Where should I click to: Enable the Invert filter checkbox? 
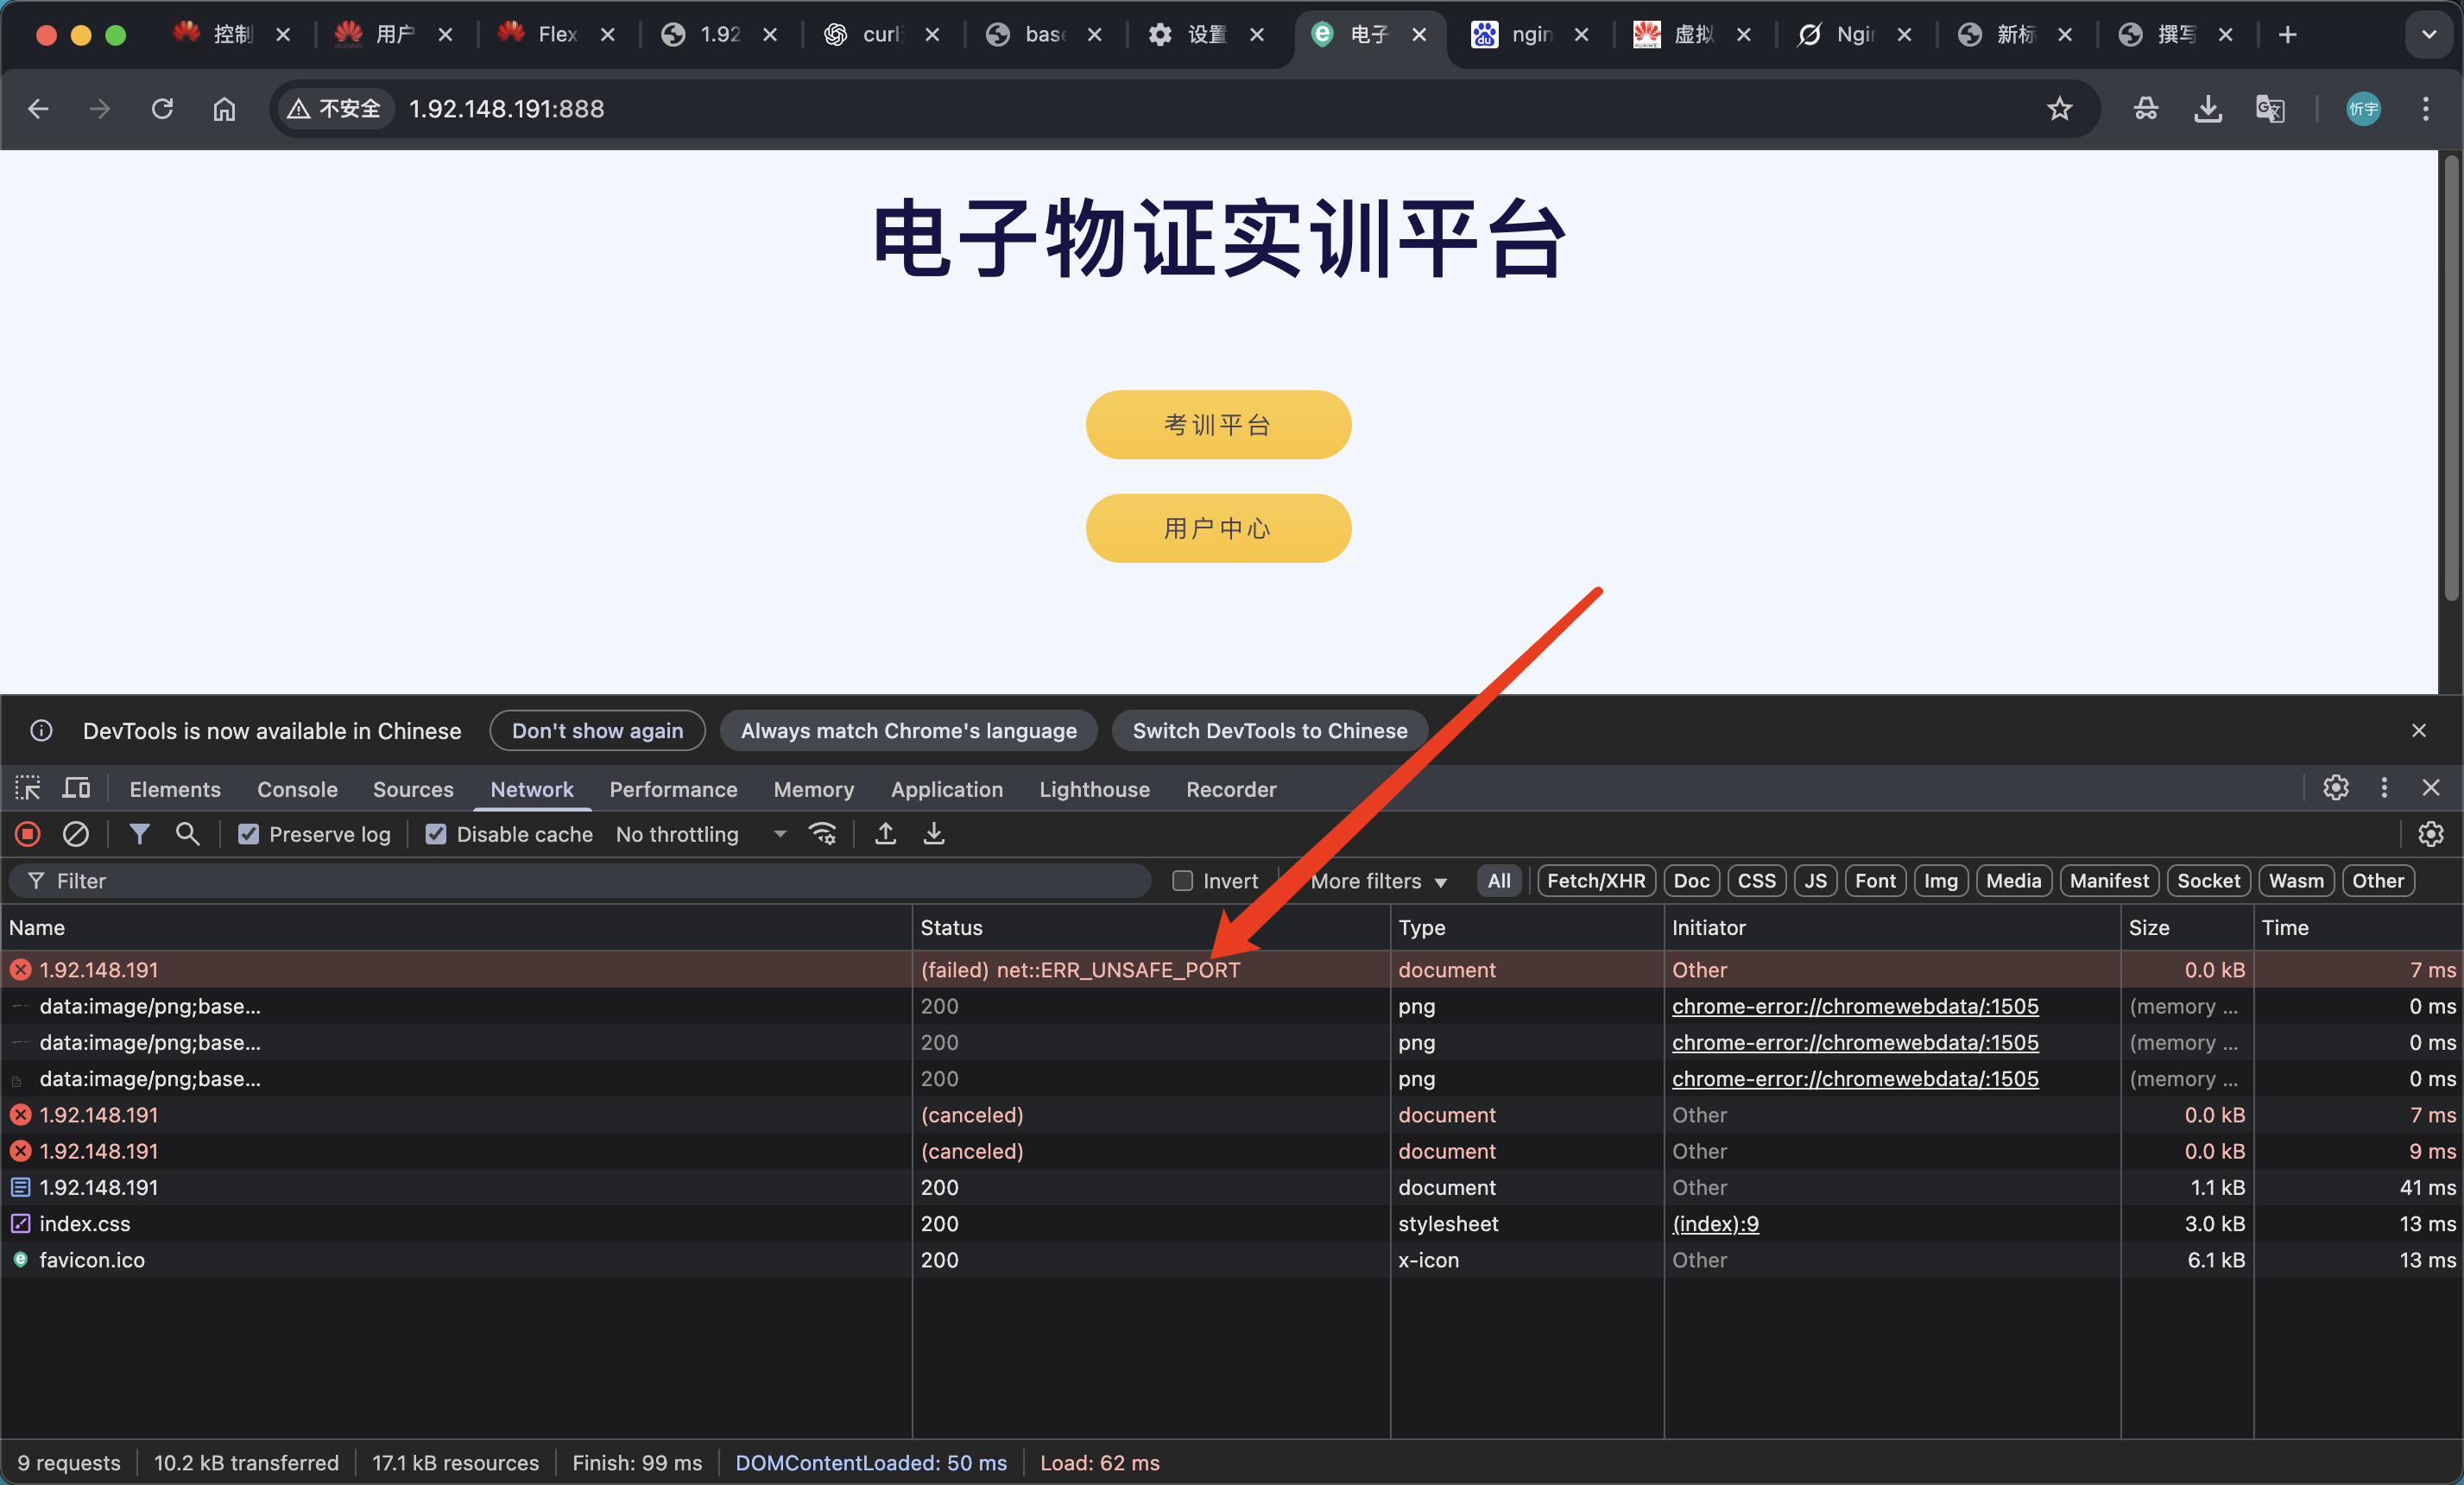tap(1183, 881)
